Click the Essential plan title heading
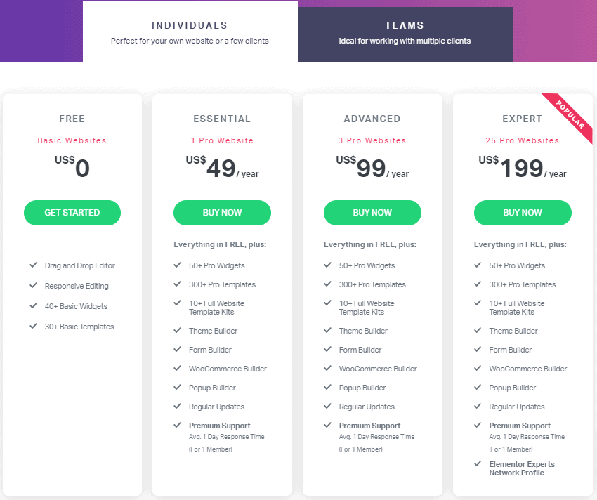Viewport: 597px width, 500px height. pos(222,119)
